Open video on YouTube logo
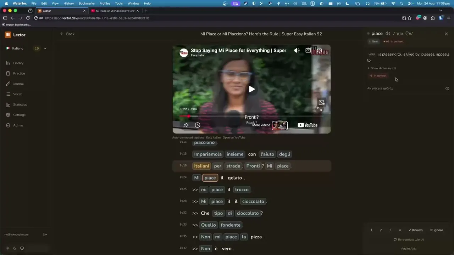The height and width of the screenshot is (255, 454). 308,125
